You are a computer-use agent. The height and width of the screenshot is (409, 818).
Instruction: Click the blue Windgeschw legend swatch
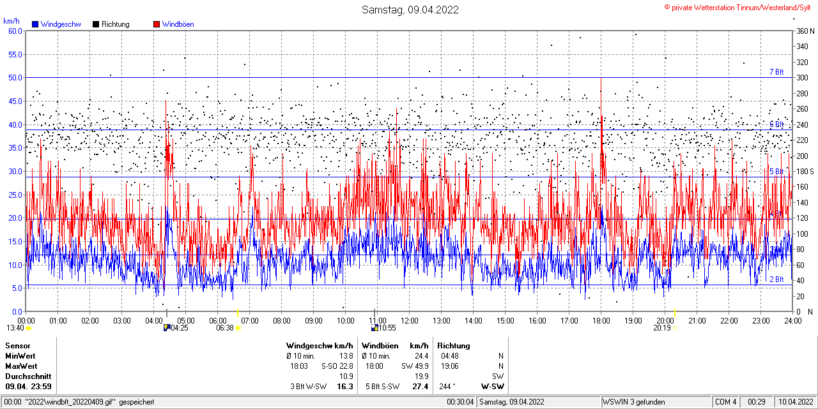[35, 24]
